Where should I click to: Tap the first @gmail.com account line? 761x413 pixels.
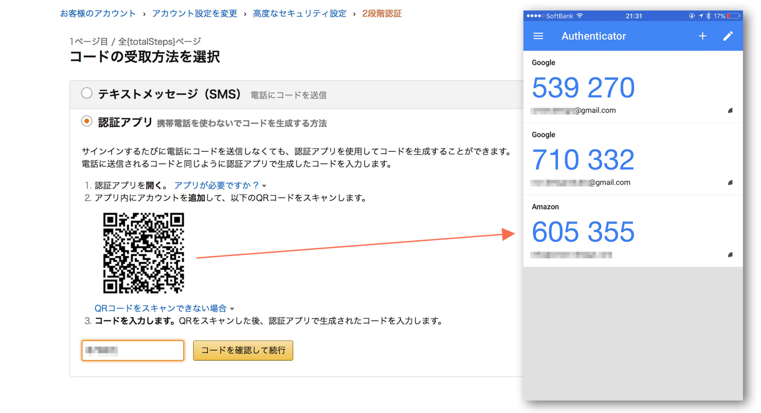574,111
